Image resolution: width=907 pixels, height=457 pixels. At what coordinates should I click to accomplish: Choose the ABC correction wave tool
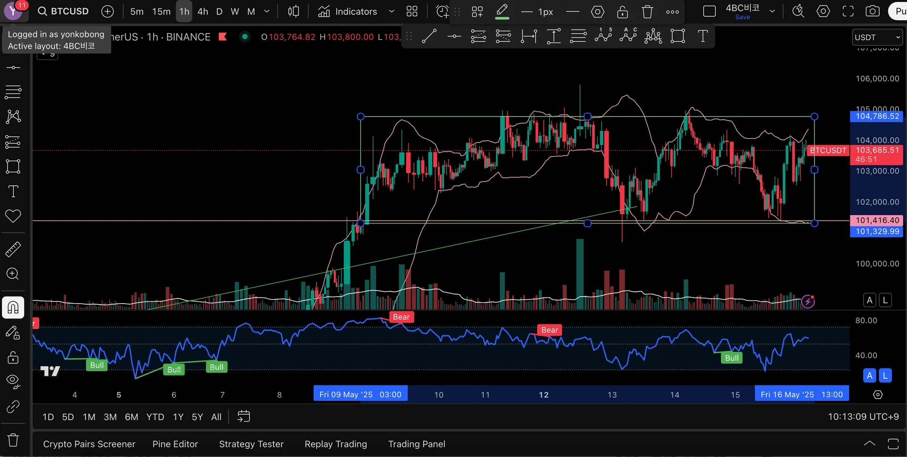[628, 36]
